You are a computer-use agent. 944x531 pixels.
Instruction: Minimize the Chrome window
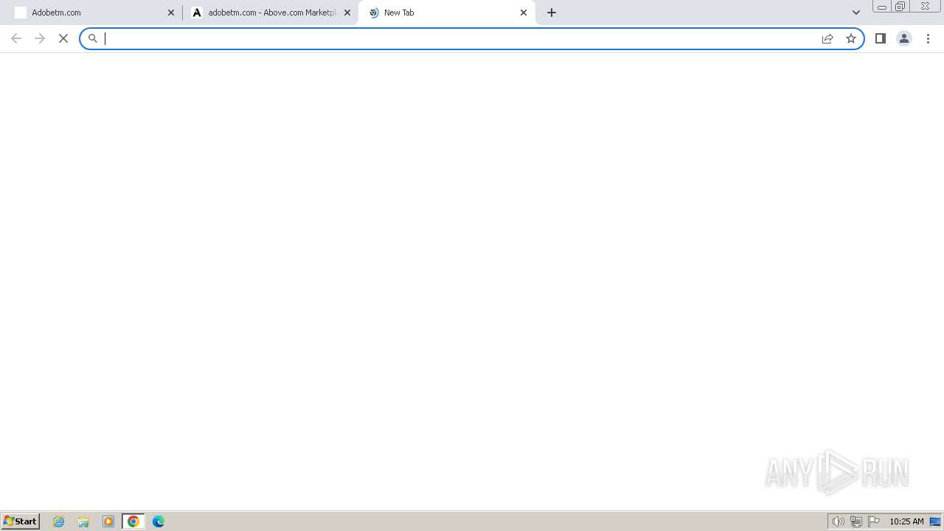pos(882,7)
